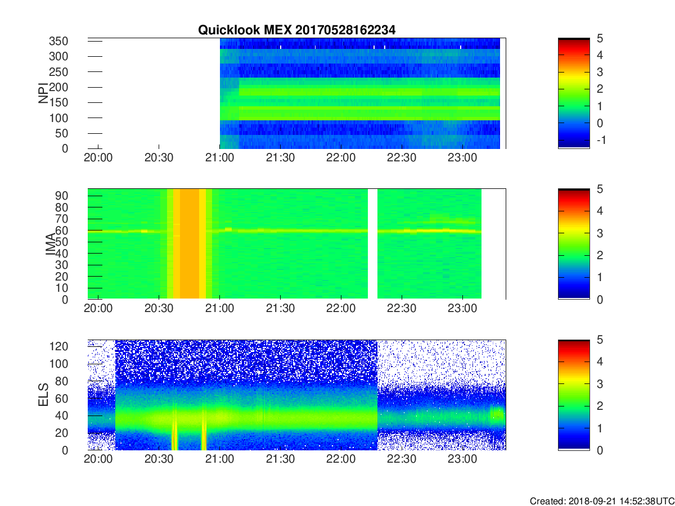675x506 pixels.
Task: Click the NPI panel colorbar
Action: pyautogui.click(x=574, y=93)
